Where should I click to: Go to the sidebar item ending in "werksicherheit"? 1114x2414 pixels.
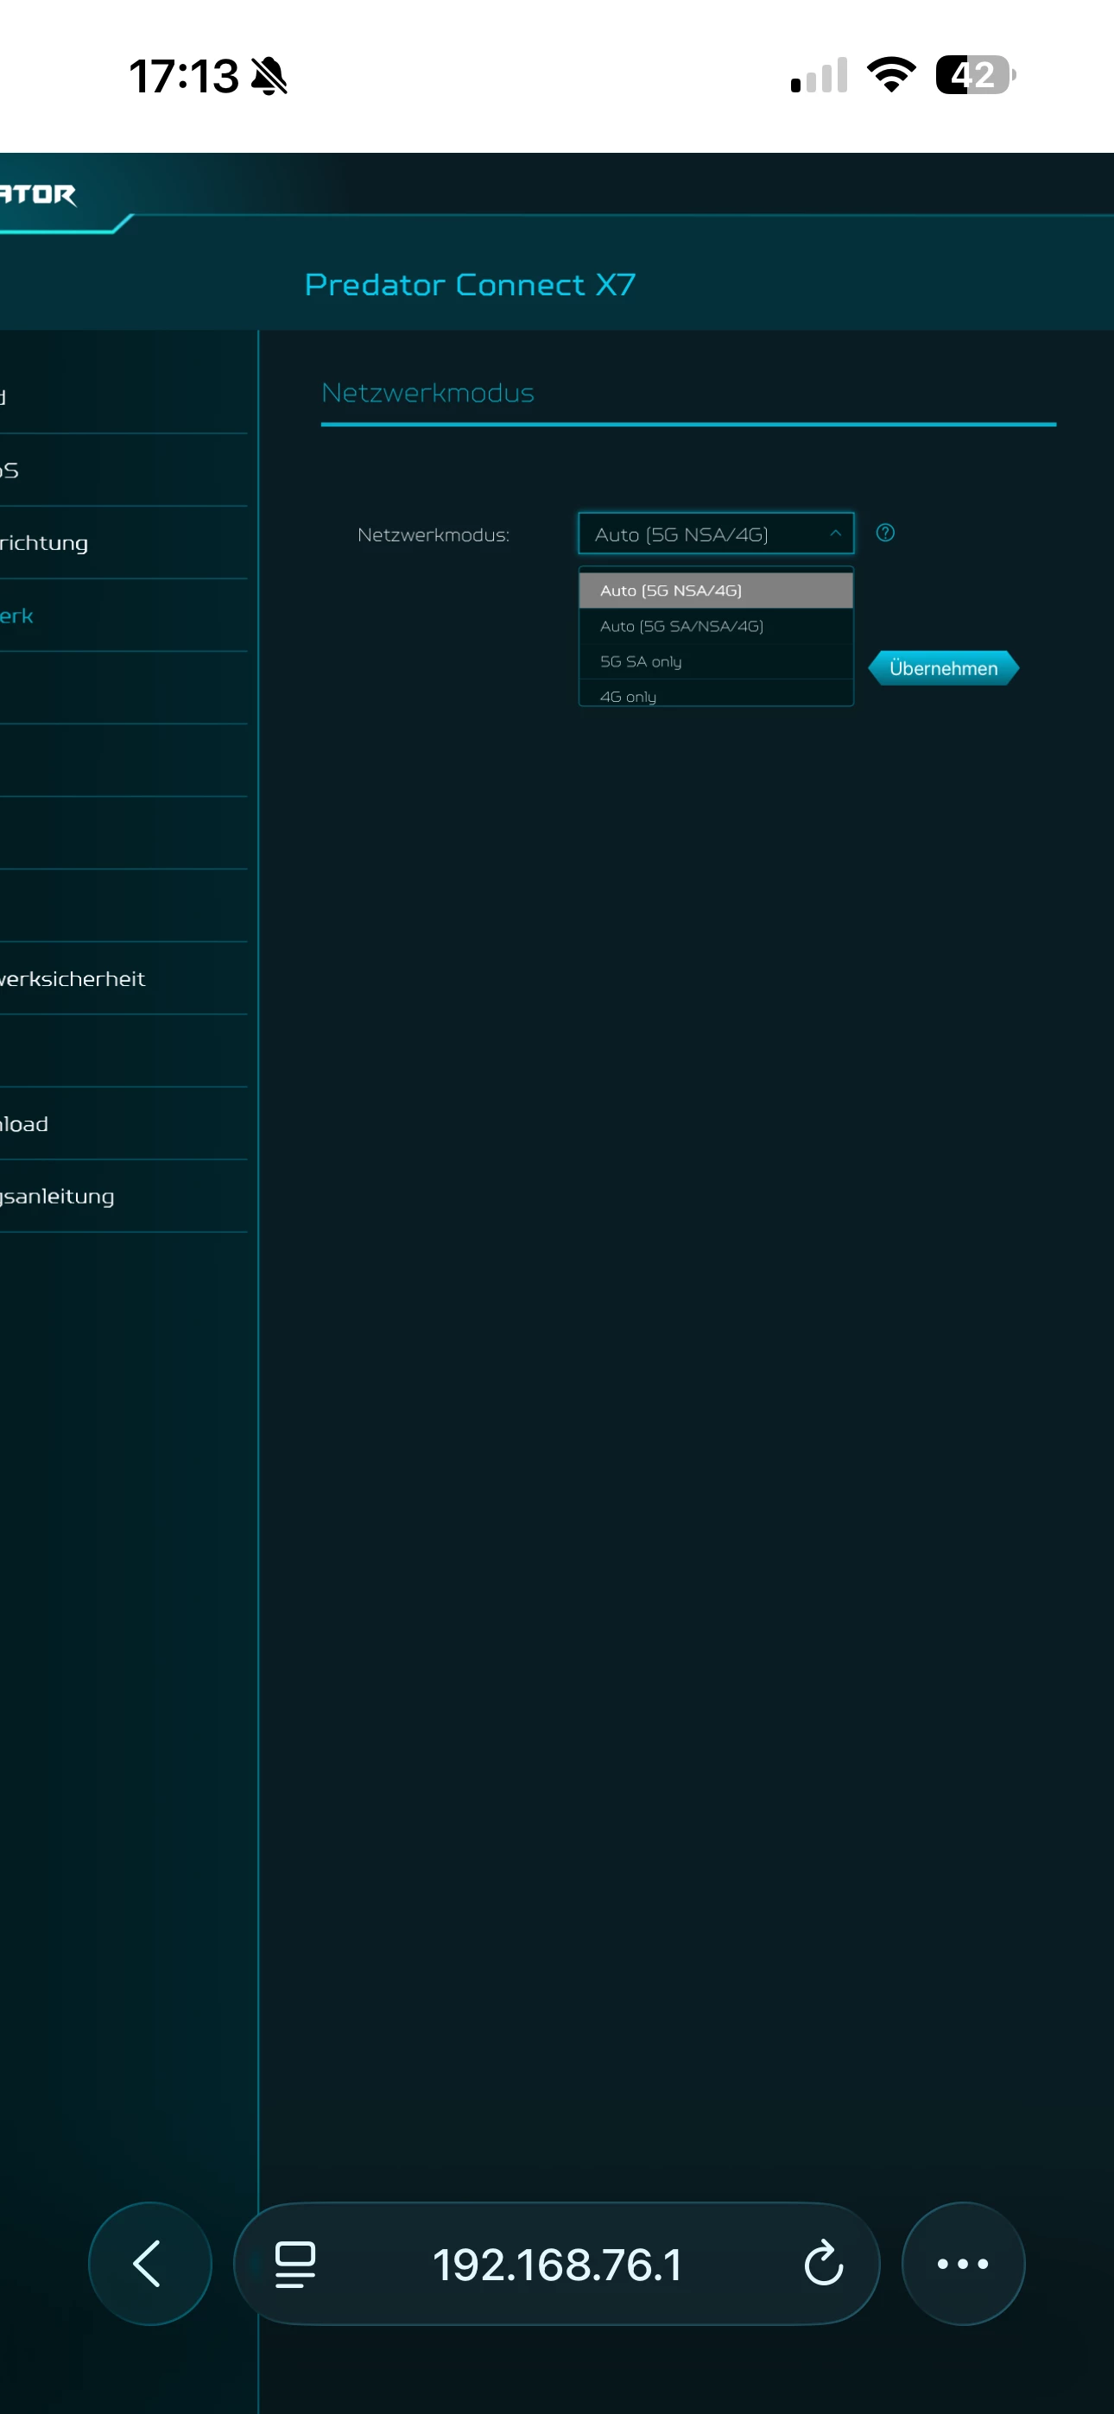pyautogui.click(x=123, y=978)
